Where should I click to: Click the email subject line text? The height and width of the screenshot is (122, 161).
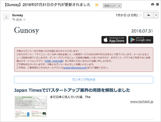tap(47, 5)
